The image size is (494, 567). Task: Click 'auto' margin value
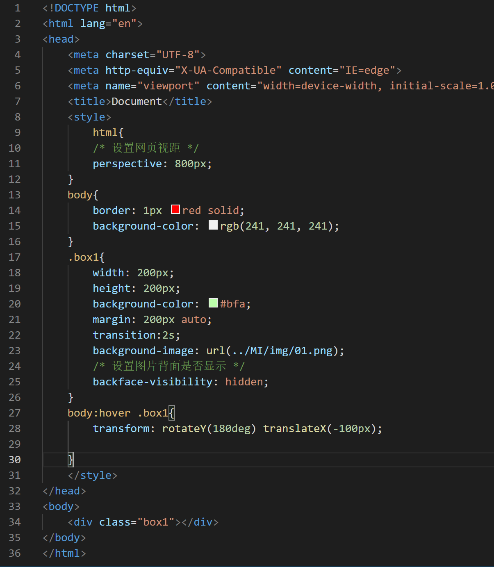(194, 319)
